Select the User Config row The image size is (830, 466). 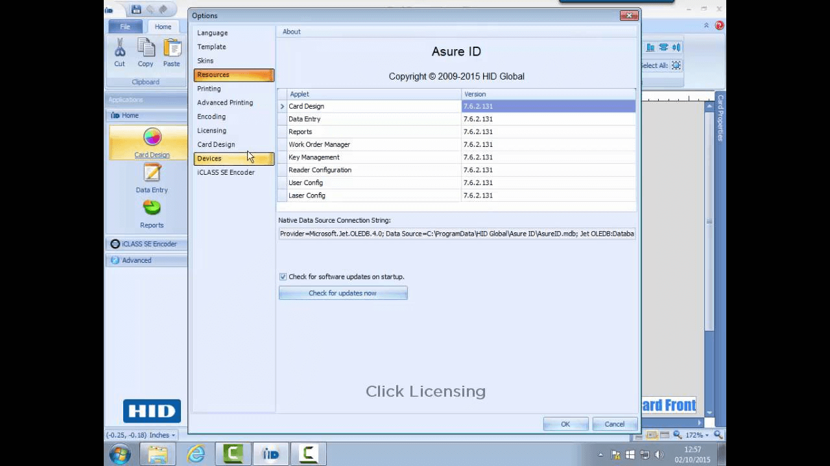[457, 183]
